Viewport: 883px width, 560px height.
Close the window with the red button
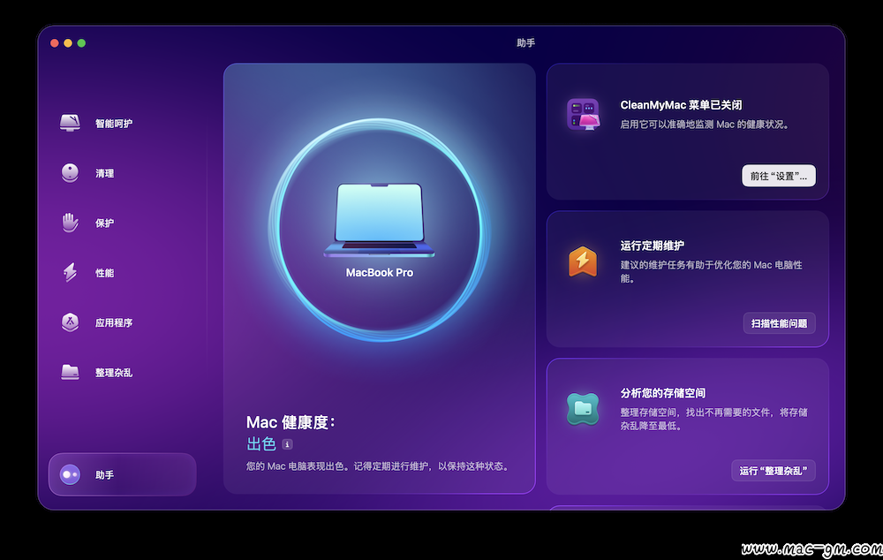(55, 42)
